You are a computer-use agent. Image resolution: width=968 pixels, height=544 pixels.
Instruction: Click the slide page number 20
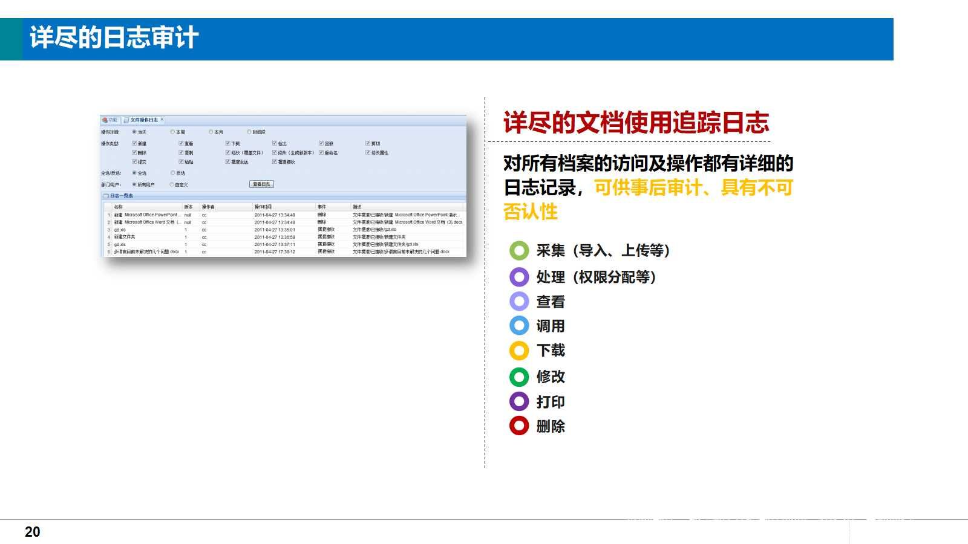point(33,532)
